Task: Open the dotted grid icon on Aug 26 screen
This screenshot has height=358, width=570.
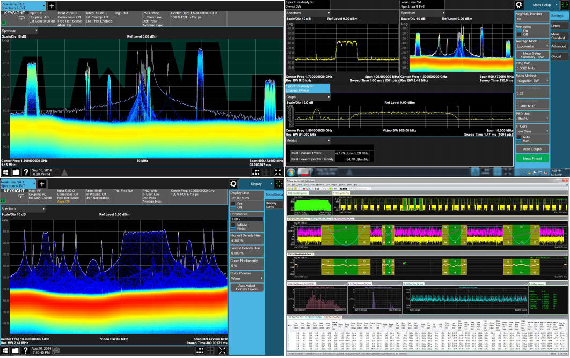Action: point(200,350)
